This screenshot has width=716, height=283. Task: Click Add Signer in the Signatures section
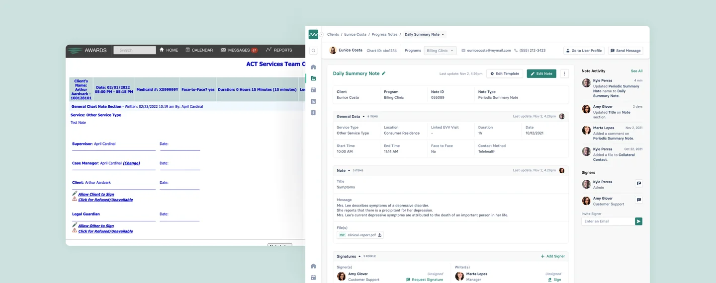pos(553,256)
